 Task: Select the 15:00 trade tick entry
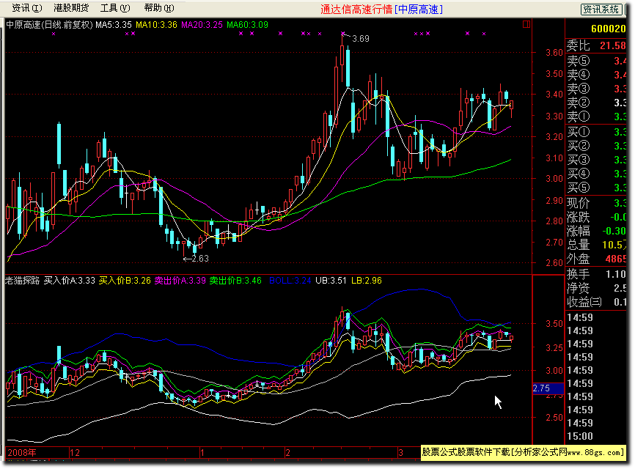(x=580, y=436)
